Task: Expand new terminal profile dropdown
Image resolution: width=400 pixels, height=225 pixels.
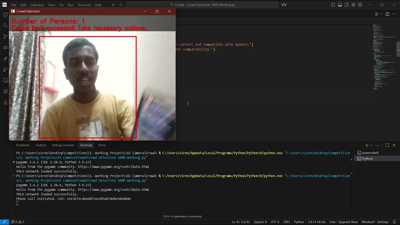Action: tap(371, 145)
